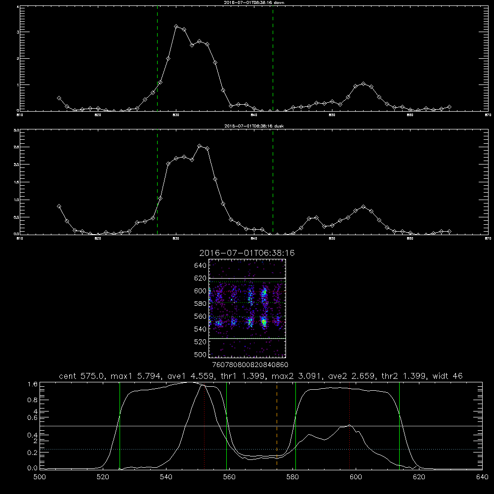Viewport: 494px width, 494px height.
Task: Click y-axis label 0.5 in dusk plot
Action: click(17, 217)
